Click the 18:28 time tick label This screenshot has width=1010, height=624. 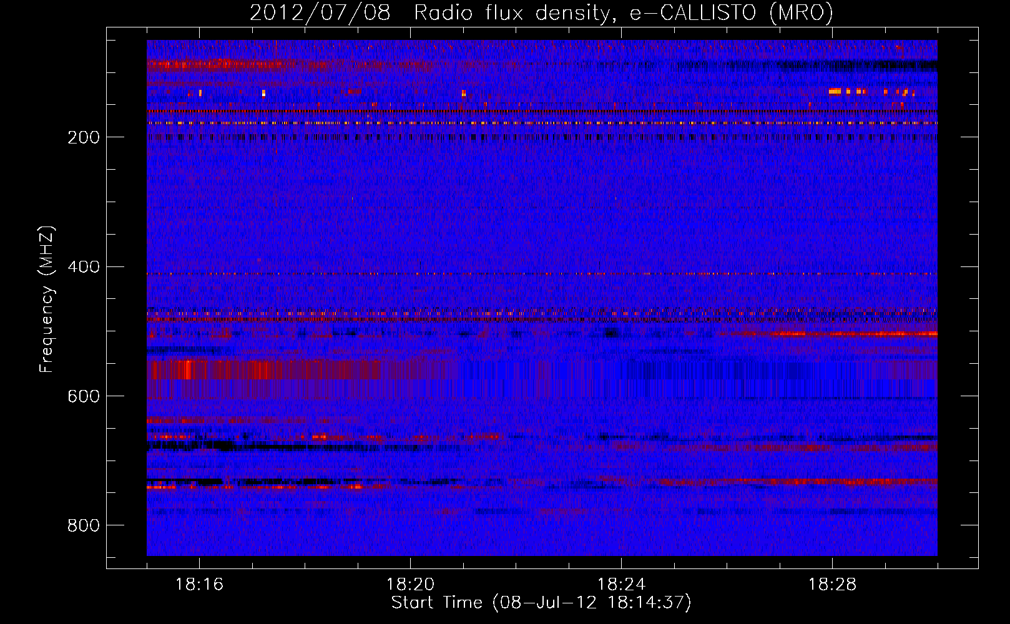pos(832,585)
